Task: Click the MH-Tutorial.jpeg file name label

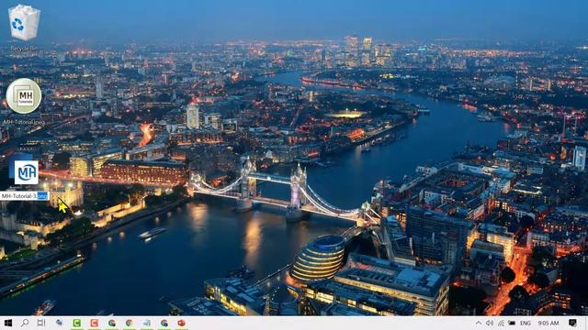Action: pos(24,122)
